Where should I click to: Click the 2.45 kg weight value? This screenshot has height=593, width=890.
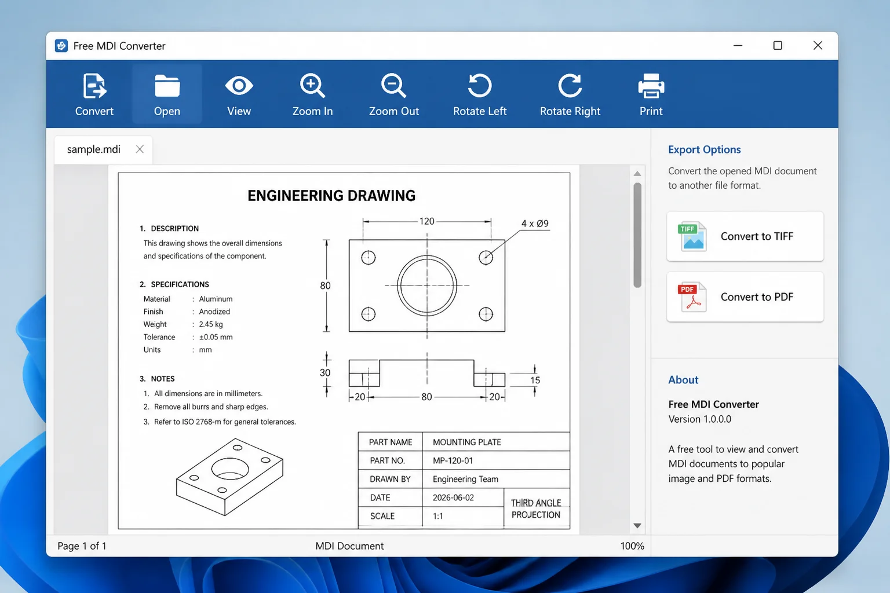(211, 325)
